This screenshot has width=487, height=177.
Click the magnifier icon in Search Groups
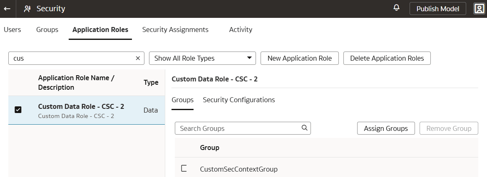304,128
